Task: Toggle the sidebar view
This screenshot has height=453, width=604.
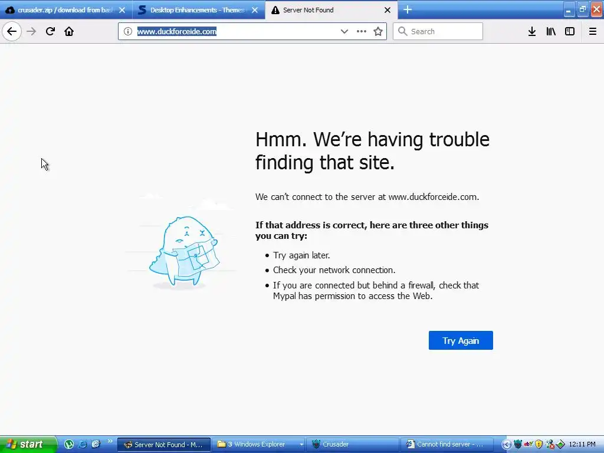Action: pyautogui.click(x=570, y=31)
